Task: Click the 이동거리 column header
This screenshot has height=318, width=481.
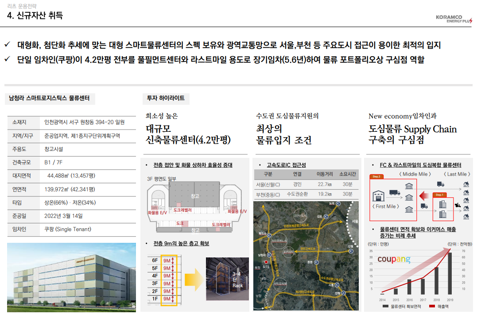Action: [325, 174]
